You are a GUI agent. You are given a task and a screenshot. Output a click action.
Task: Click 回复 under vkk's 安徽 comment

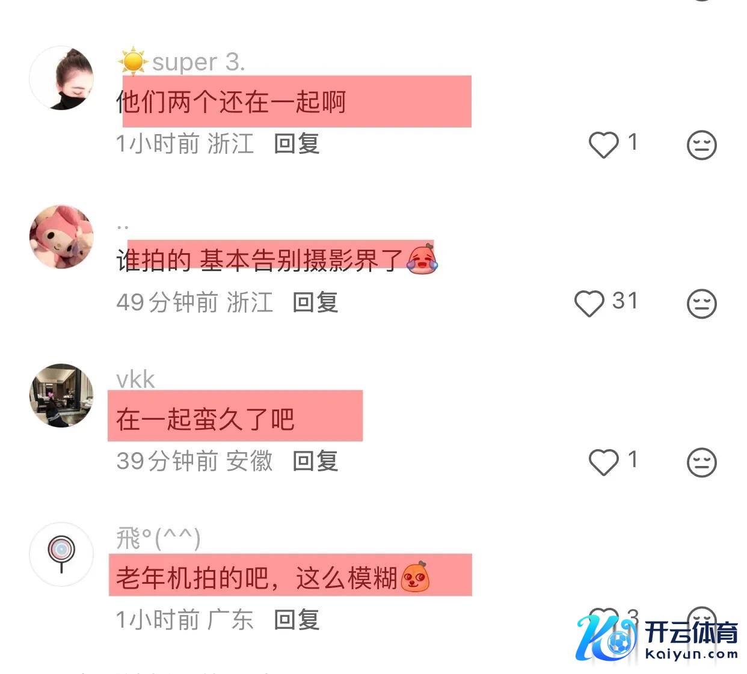[x=315, y=461]
